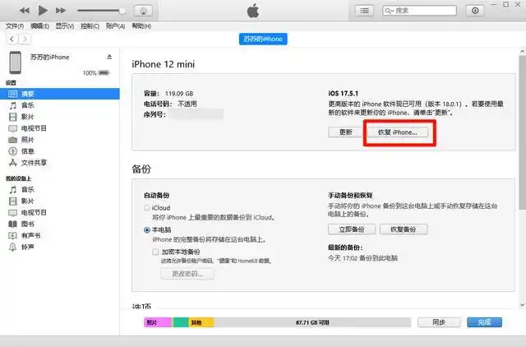Open the 控制(C) menu
The height and width of the screenshot is (347, 526).
pos(90,26)
